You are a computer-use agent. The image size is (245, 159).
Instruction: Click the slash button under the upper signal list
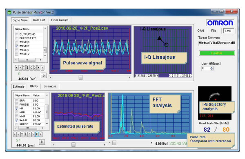(42, 68)
